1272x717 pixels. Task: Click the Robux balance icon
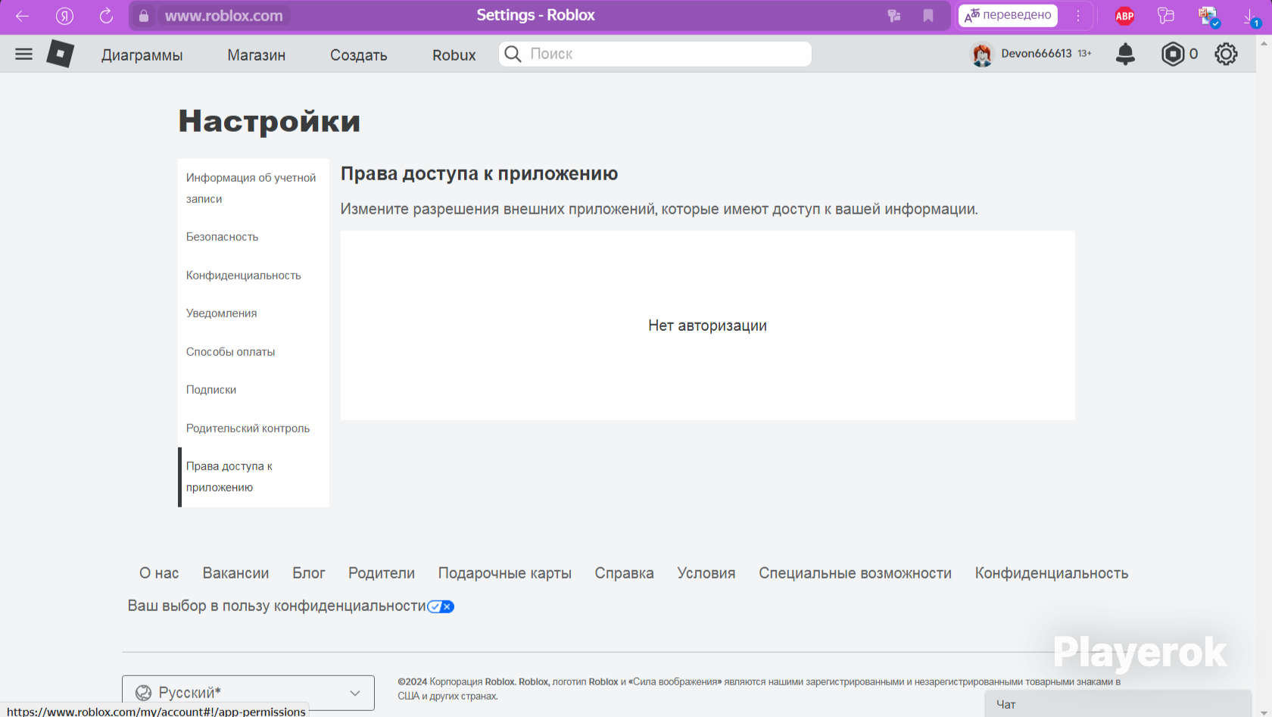click(x=1173, y=54)
